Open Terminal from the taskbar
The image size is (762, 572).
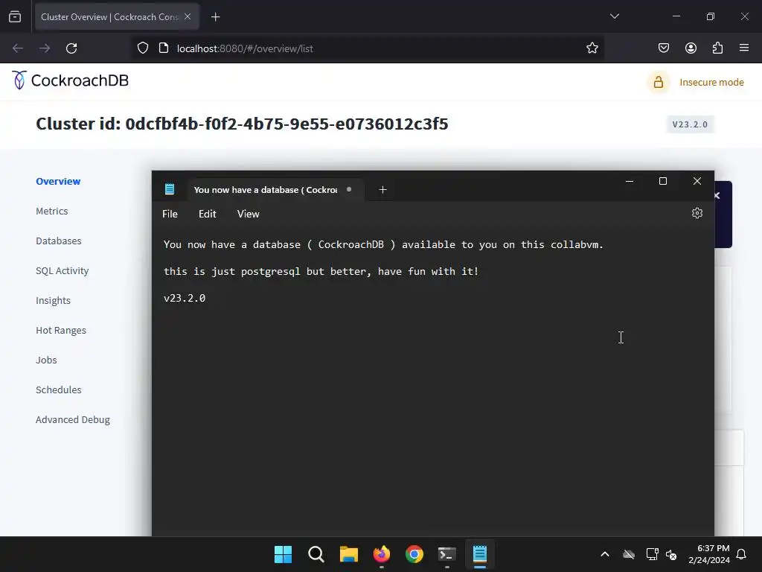pyautogui.click(x=447, y=554)
